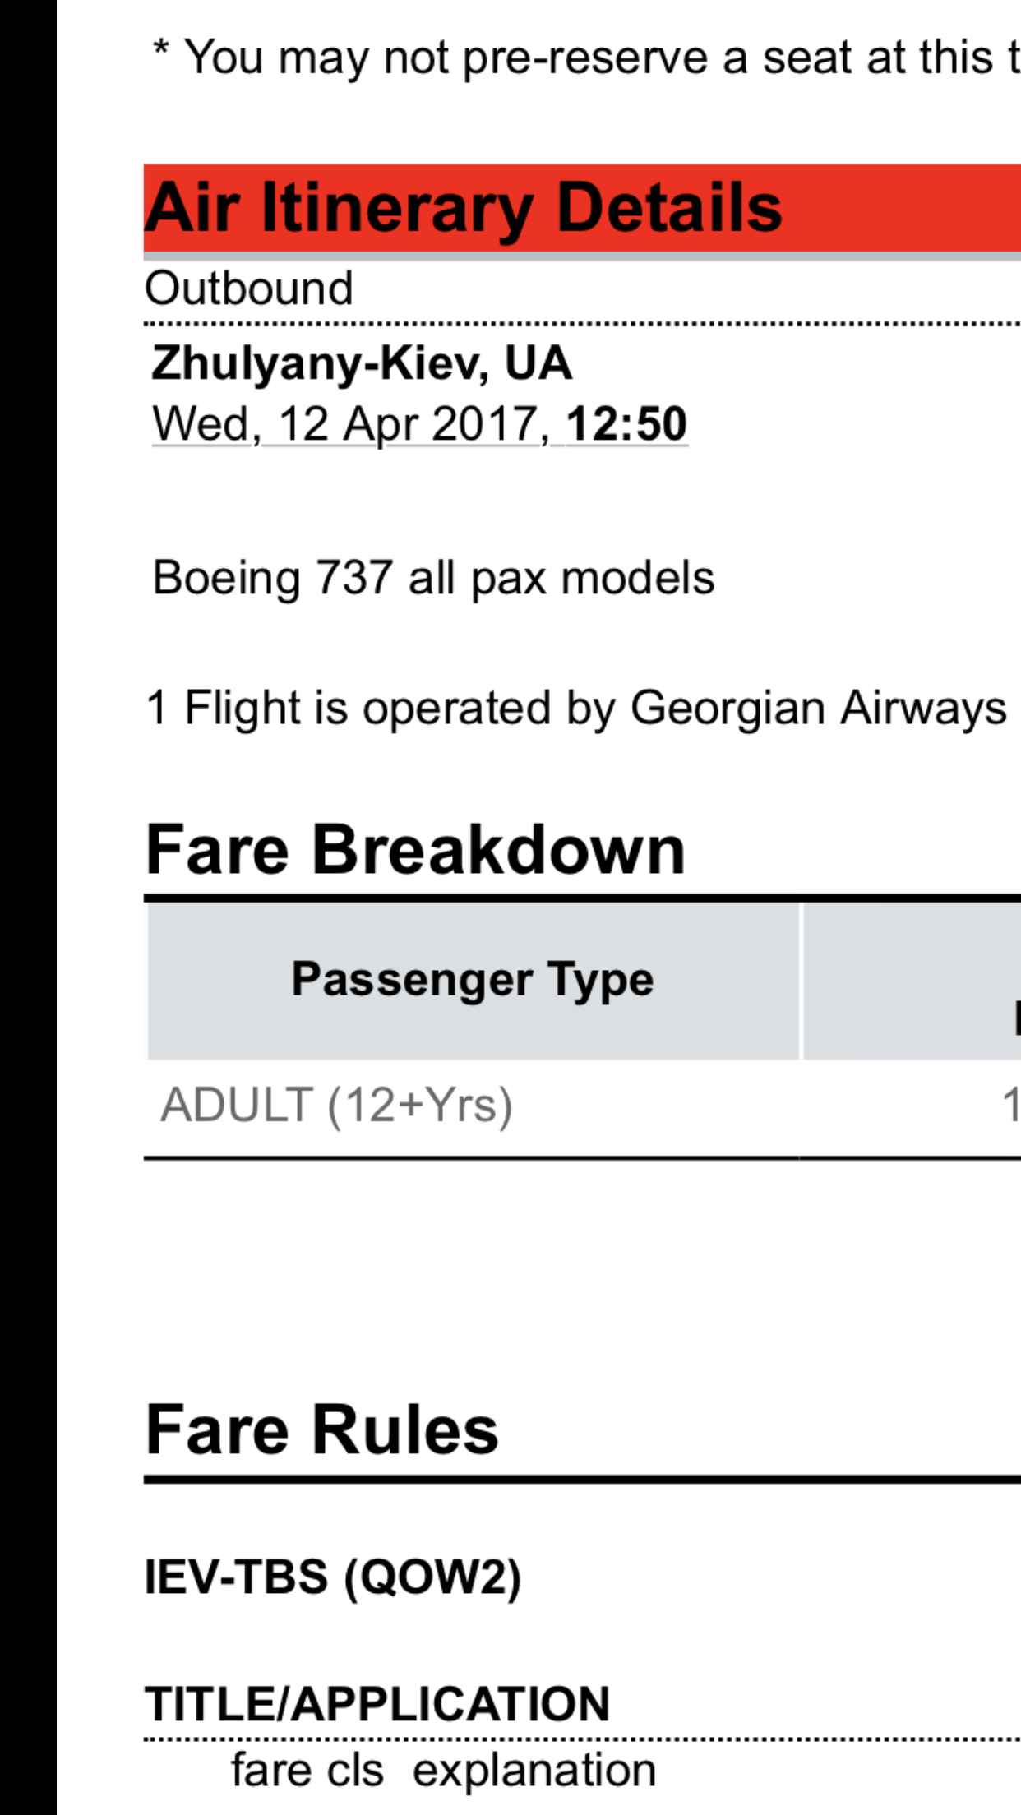1021x1815 pixels.
Task: Tap the partially visible second table column header
Action: click(912, 980)
